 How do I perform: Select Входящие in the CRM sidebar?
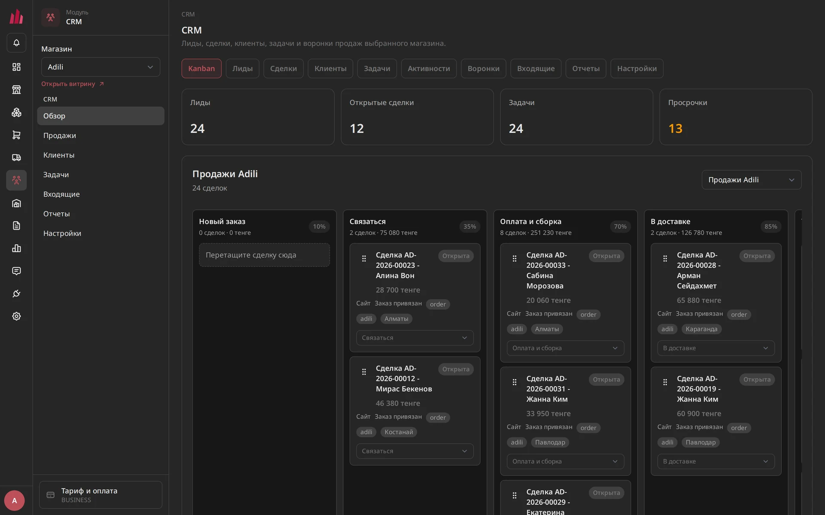101,194
